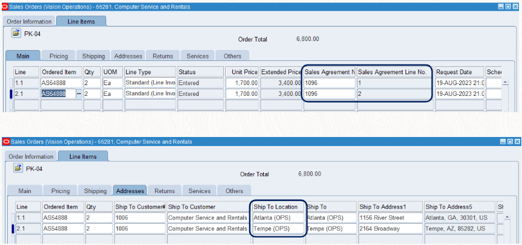Click Ship To Location Atlanta (OPS) field
Image resolution: width=522 pixels, height=245 pixels.
coord(278,218)
